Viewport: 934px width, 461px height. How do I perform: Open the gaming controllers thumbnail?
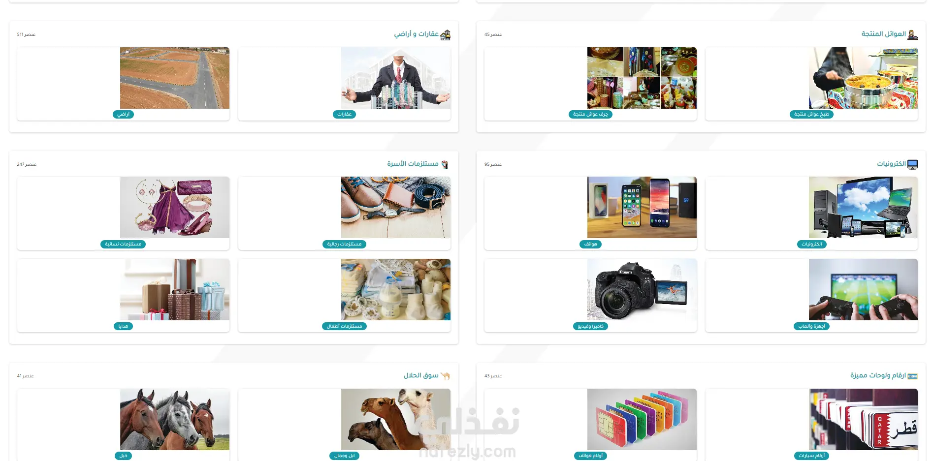863,290
